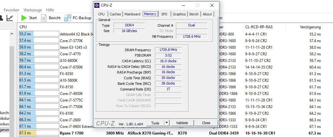Show the About tab in CPU-Z

[x=207, y=14]
